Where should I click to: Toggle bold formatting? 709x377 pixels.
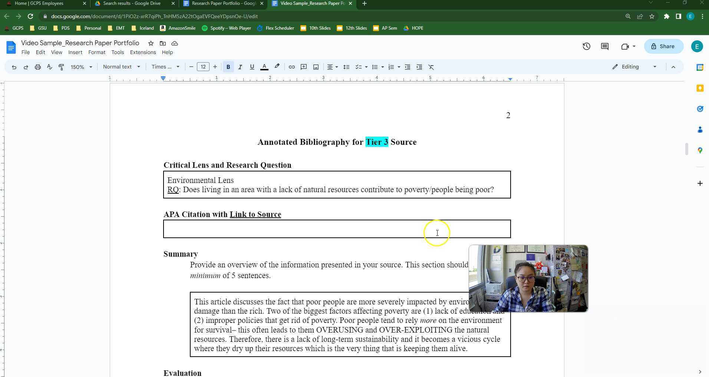point(228,67)
